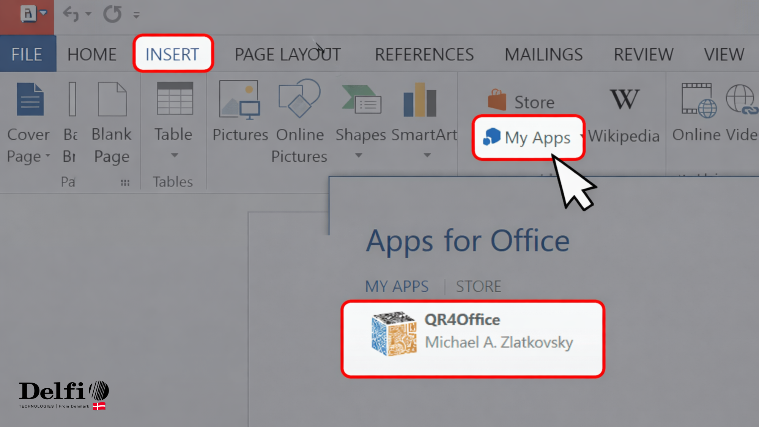The height and width of the screenshot is (427, 759).
Task: Click the Shapes icon
Action: click(361, 100)
